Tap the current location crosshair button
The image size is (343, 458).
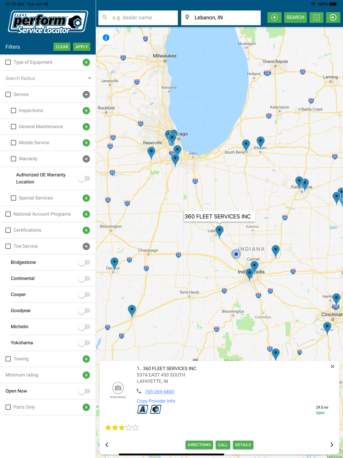pyautogui.click(x=274, y=18)
